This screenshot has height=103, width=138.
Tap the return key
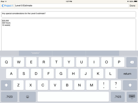coord(127,74)
